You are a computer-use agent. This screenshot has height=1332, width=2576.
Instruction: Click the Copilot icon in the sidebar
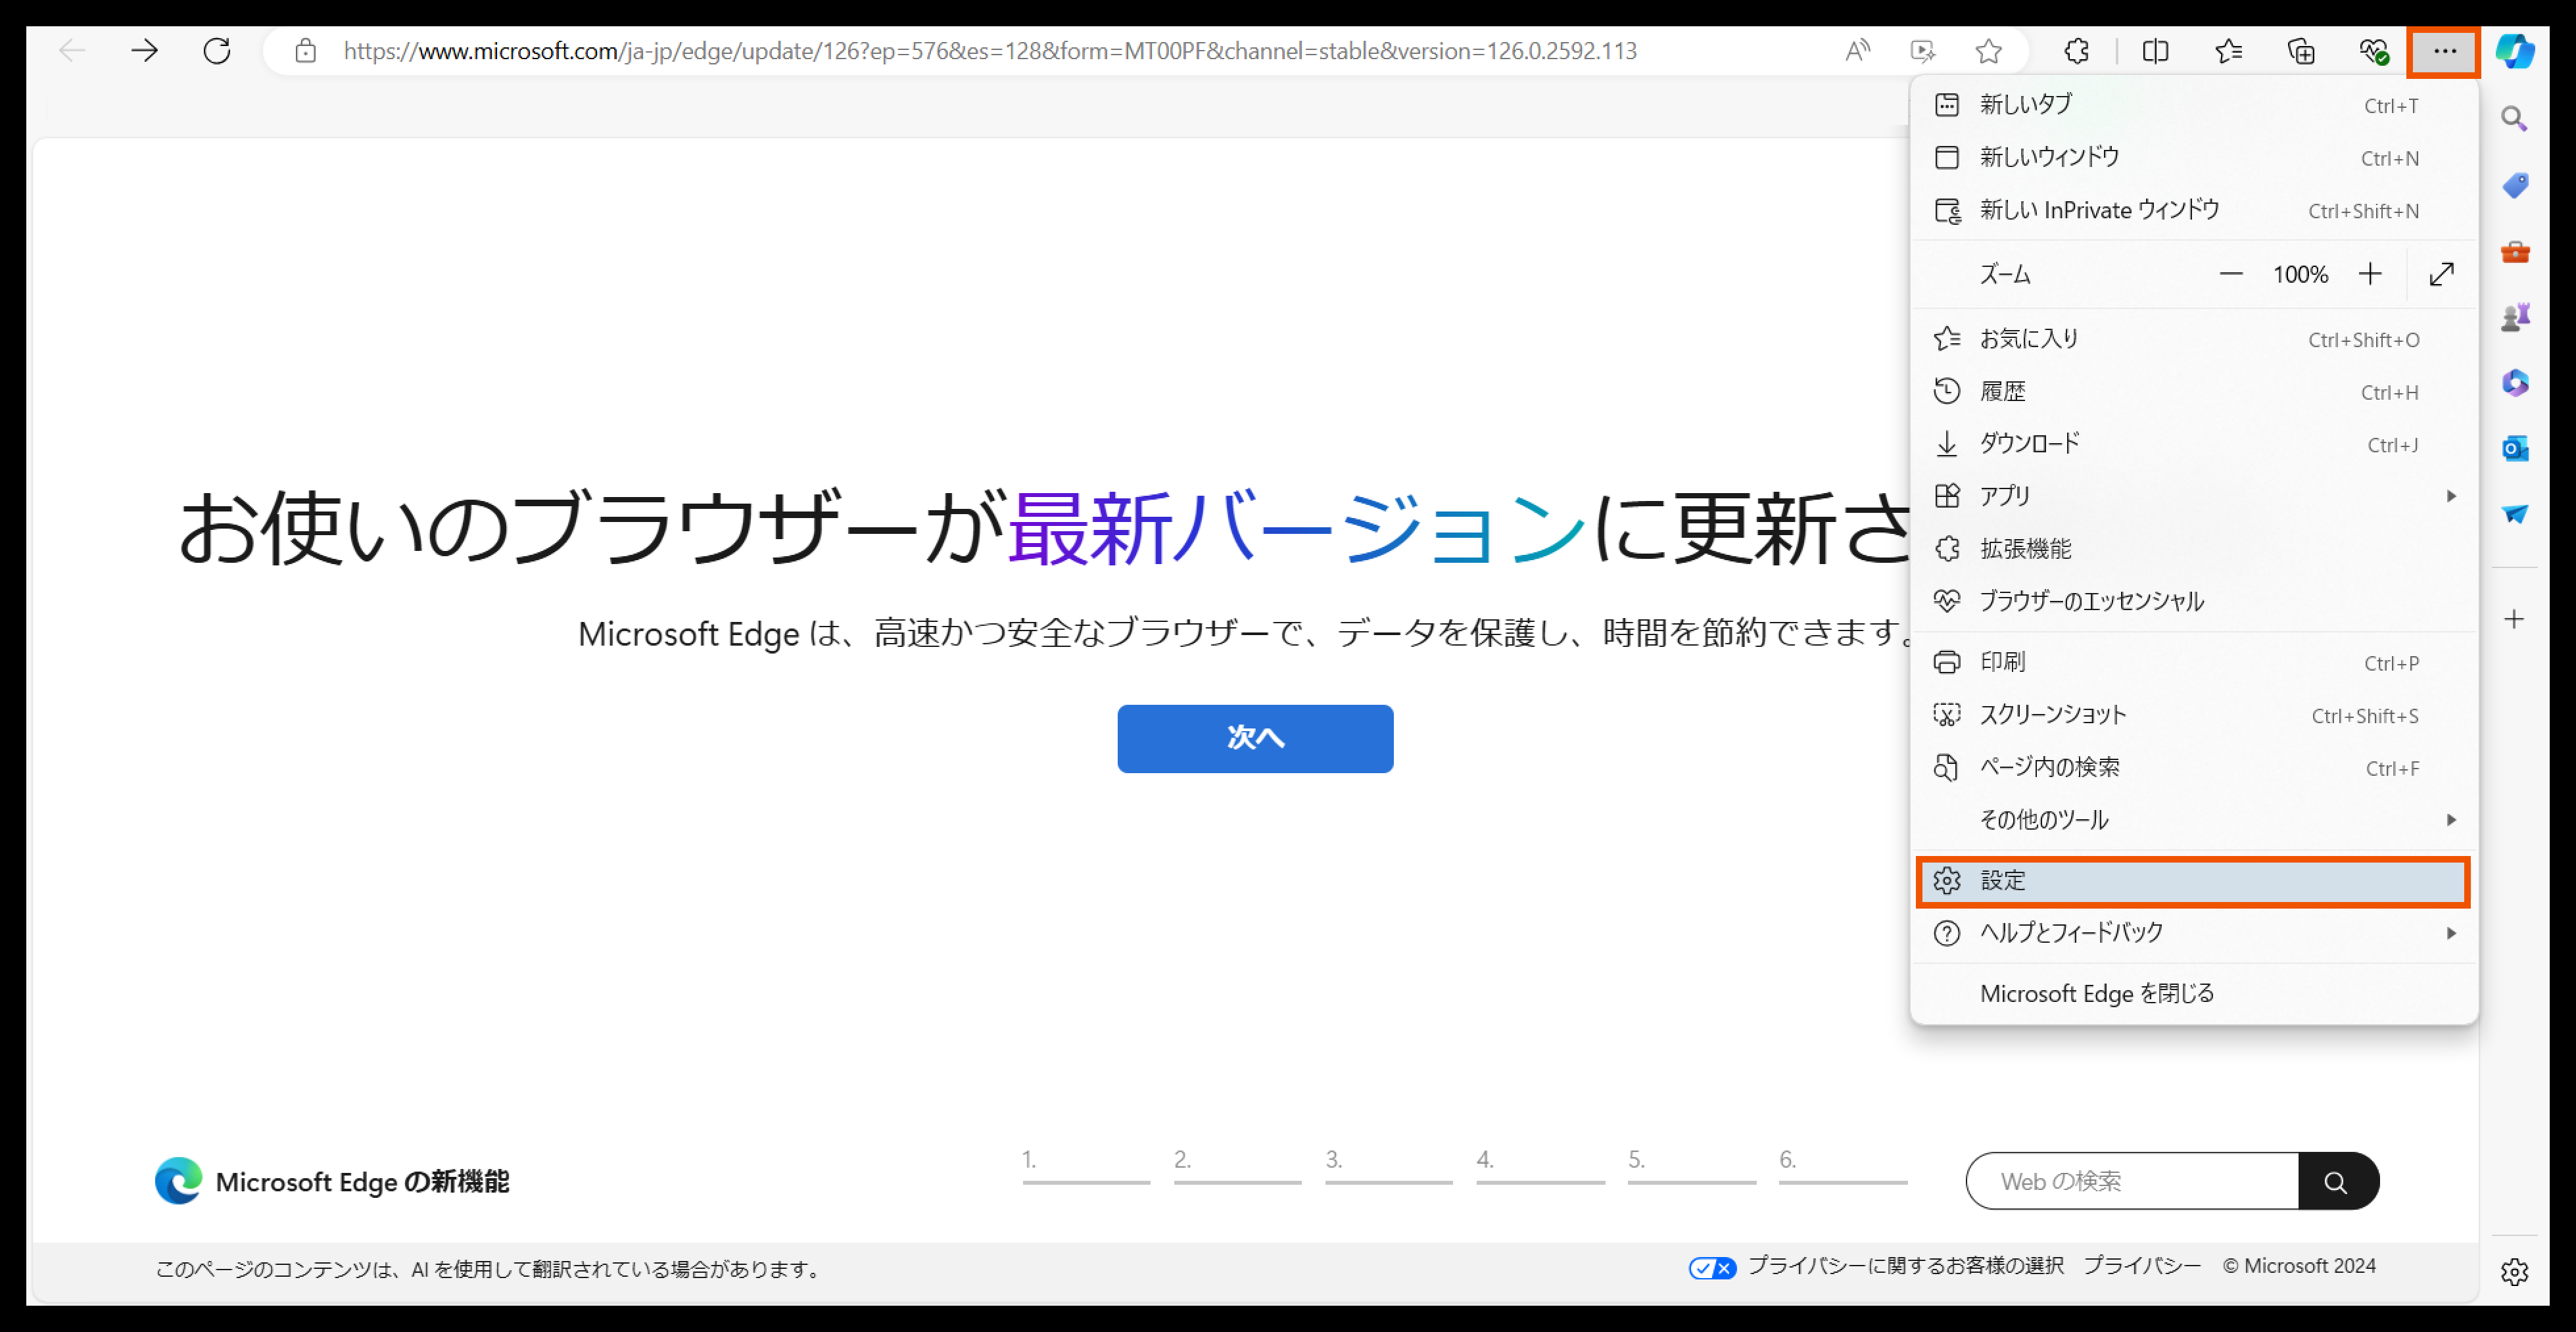[x=2514, y=51]
